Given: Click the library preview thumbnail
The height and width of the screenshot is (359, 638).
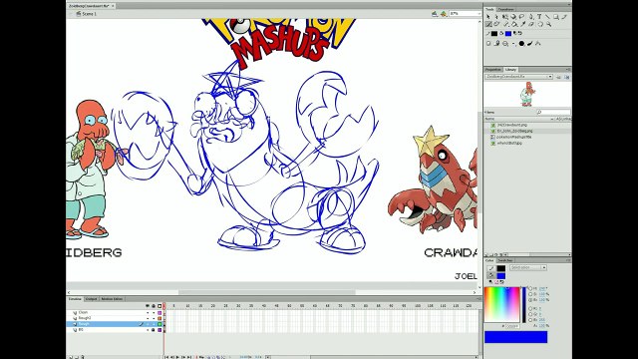Looking at the screenshot, I should pyautogui.click(x=527, y=94).
